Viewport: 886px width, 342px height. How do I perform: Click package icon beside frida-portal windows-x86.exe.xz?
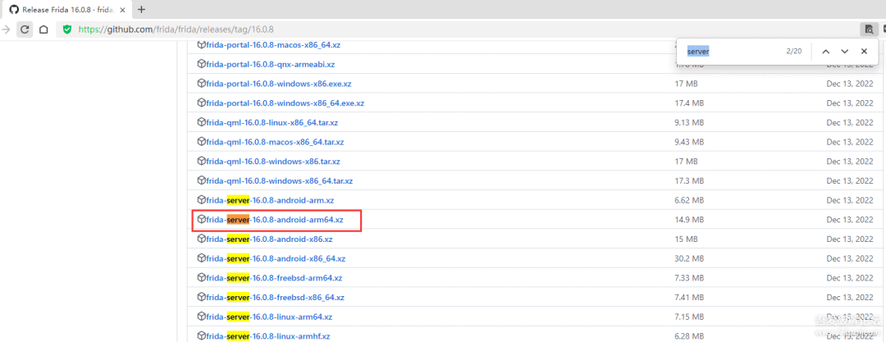(201, 84)
